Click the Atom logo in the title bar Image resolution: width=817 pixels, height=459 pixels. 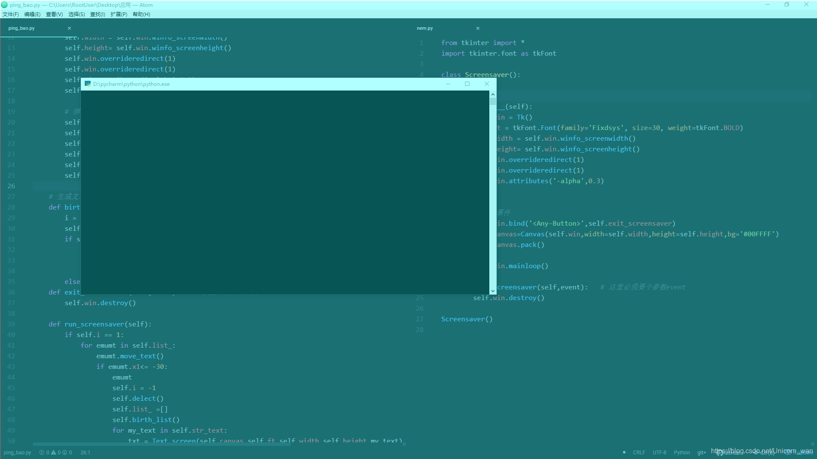(x=5, y=5)
